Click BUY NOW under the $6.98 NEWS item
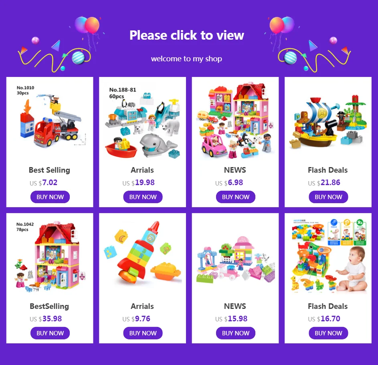This screenshot has height=365, width=378. [236, 197]
